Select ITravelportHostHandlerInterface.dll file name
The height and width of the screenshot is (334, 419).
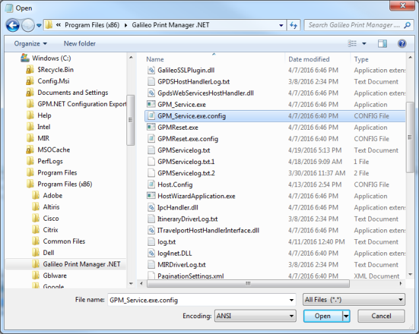click(208, 231)
